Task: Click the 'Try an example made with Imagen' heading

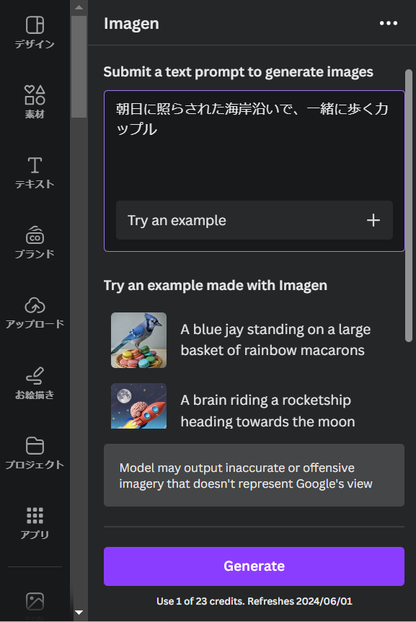Action: click(215, 286)
